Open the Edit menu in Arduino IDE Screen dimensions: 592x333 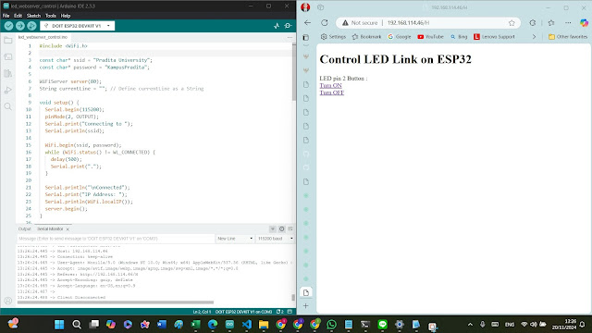pos(18,16)
